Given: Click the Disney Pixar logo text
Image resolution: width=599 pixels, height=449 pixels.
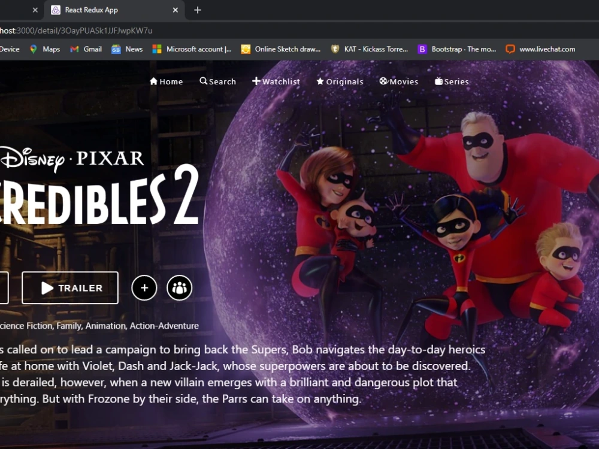Looking at the screenshot, I should (x=72, y=159).
